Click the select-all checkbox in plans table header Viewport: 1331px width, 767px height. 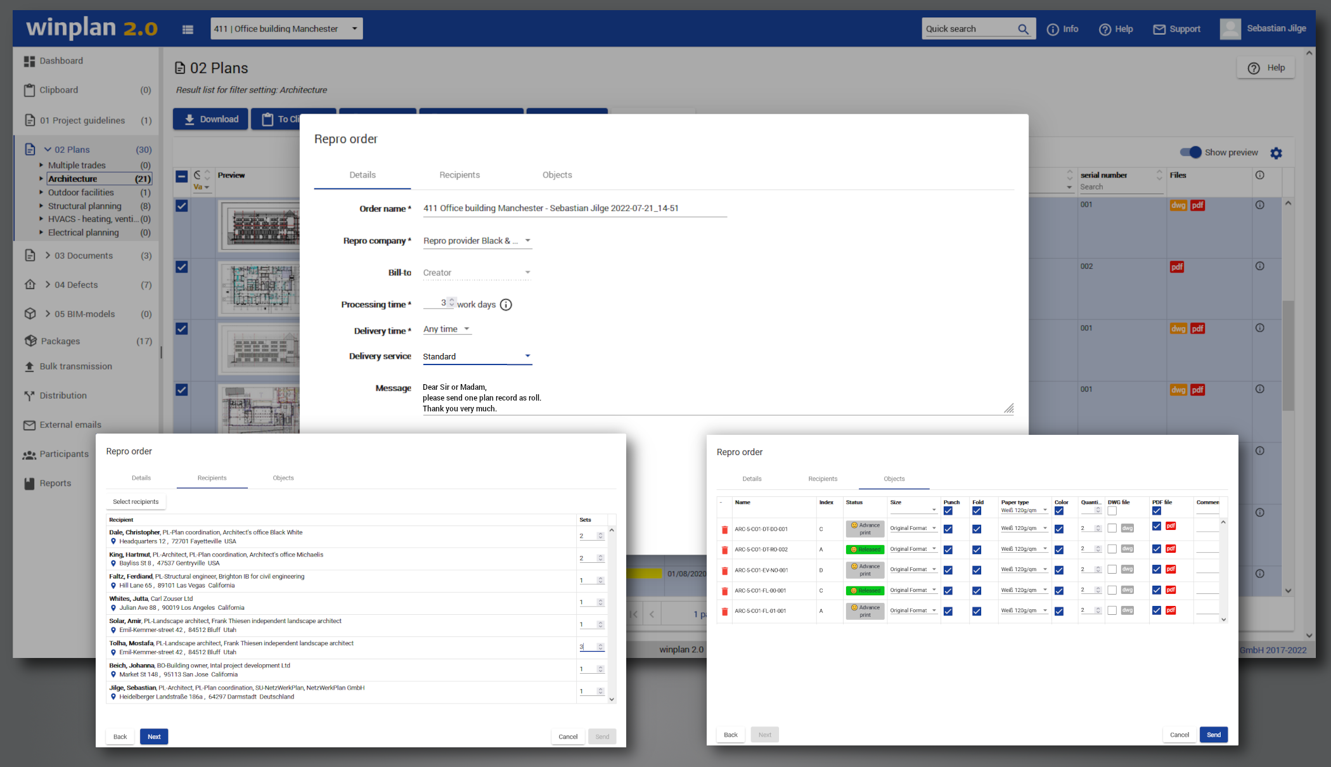pos(182,176)
